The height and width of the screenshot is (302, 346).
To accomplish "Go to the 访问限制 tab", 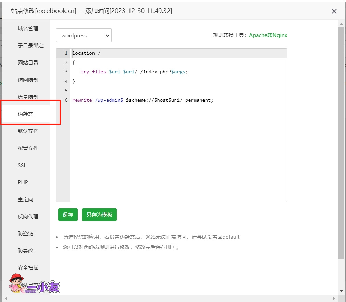I will (x=28, y=80).
